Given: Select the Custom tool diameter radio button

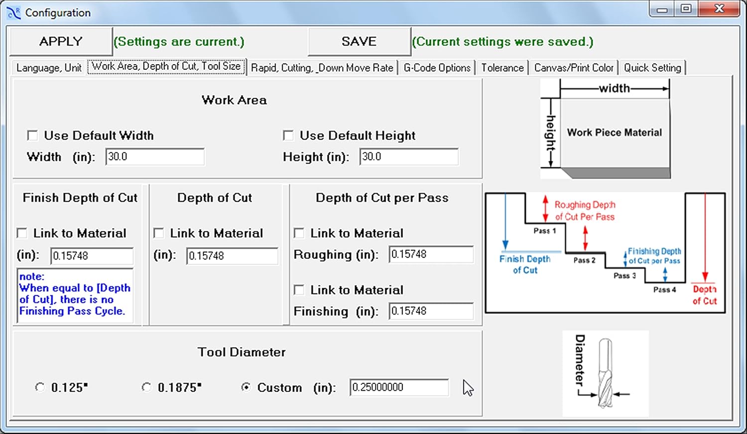Looking at the screenshot, I should [x=246, y=387].
